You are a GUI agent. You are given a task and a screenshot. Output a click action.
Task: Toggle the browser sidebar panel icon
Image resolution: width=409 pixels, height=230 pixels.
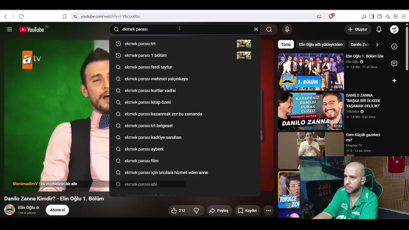(x=372, y=16)
